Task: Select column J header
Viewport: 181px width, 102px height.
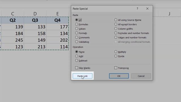Action: click(x=169, y=14)
